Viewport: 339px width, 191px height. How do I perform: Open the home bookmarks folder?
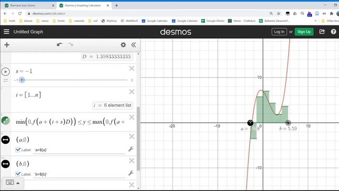pyautogui.click(x=59, y=21)
